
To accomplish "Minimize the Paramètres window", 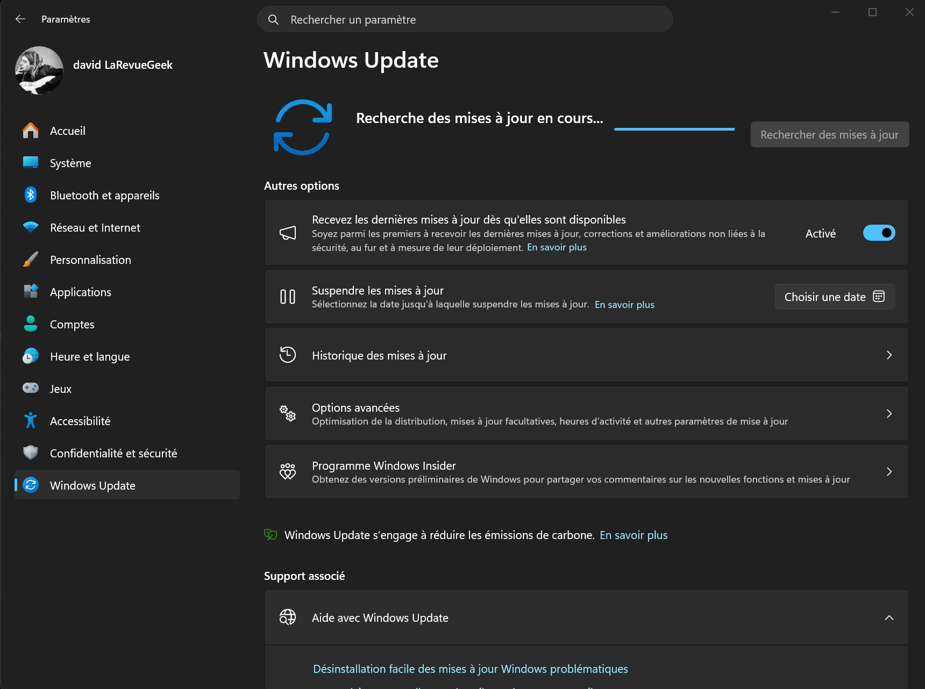I will (836, 12).
